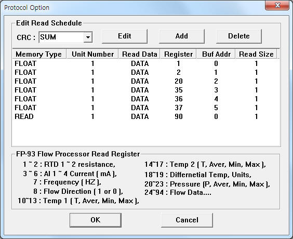Confirm with the OK button
This screenshot has width=293, height=239.
point(96,220)
